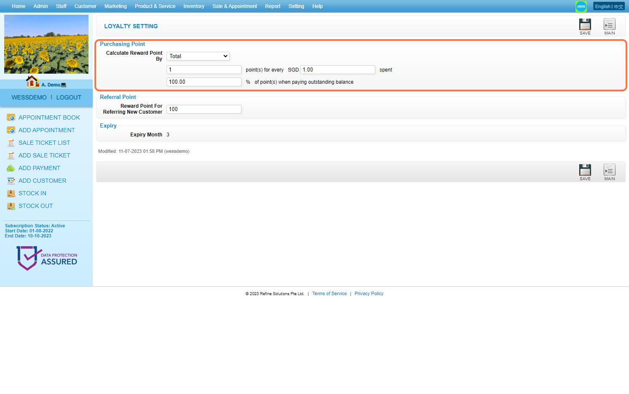Open the Setting menu
The height and width of the screenshot is (394, 629).
[x=296, y=6]
